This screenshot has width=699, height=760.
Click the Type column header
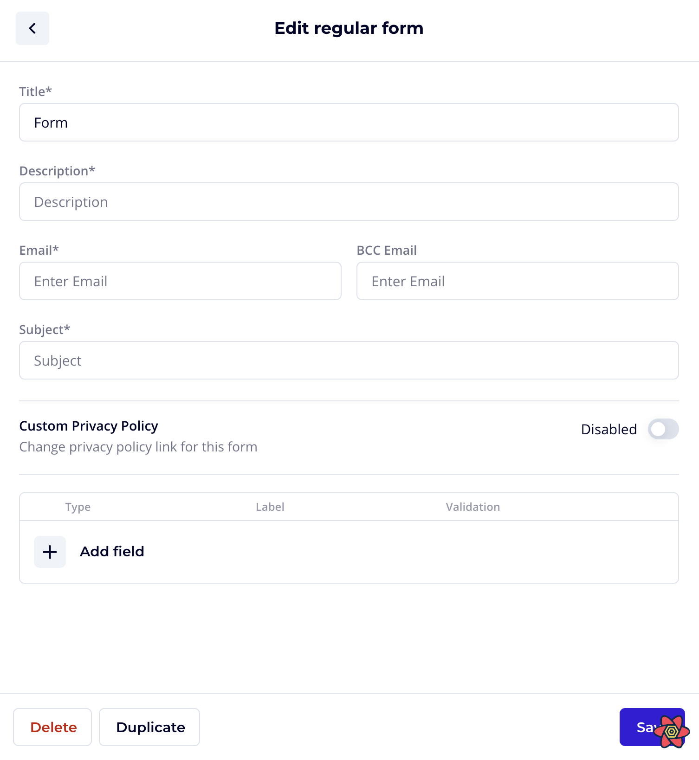[x=78, y=507]
